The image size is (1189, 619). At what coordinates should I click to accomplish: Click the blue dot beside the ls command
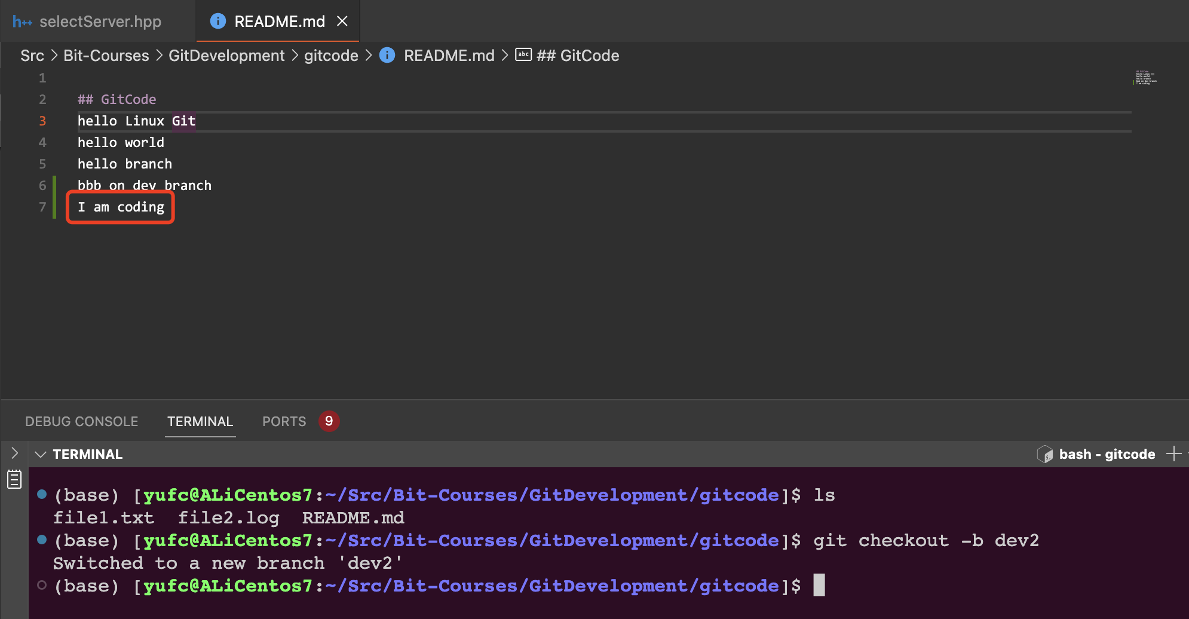(42, 494)
